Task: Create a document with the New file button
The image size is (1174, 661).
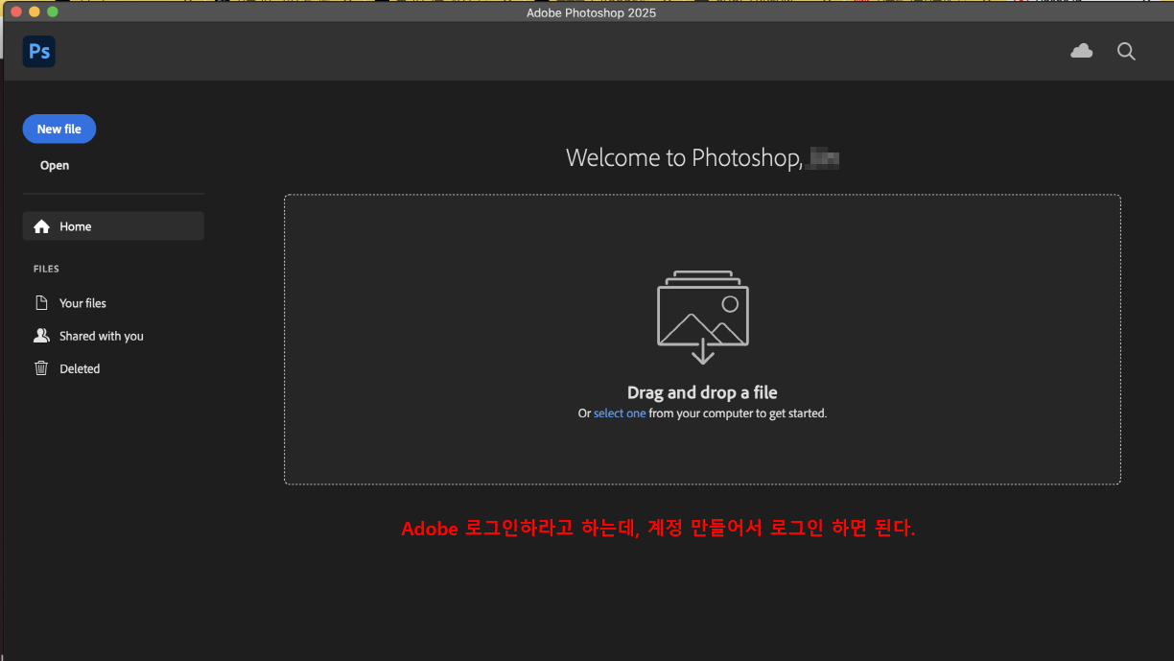Action: tap(59, 129)
